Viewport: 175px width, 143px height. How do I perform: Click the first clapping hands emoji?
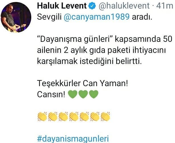[x=42, y=116]
